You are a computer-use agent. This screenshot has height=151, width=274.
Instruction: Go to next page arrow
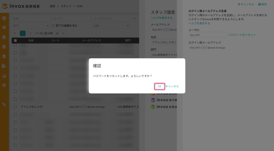click(30, 33)
